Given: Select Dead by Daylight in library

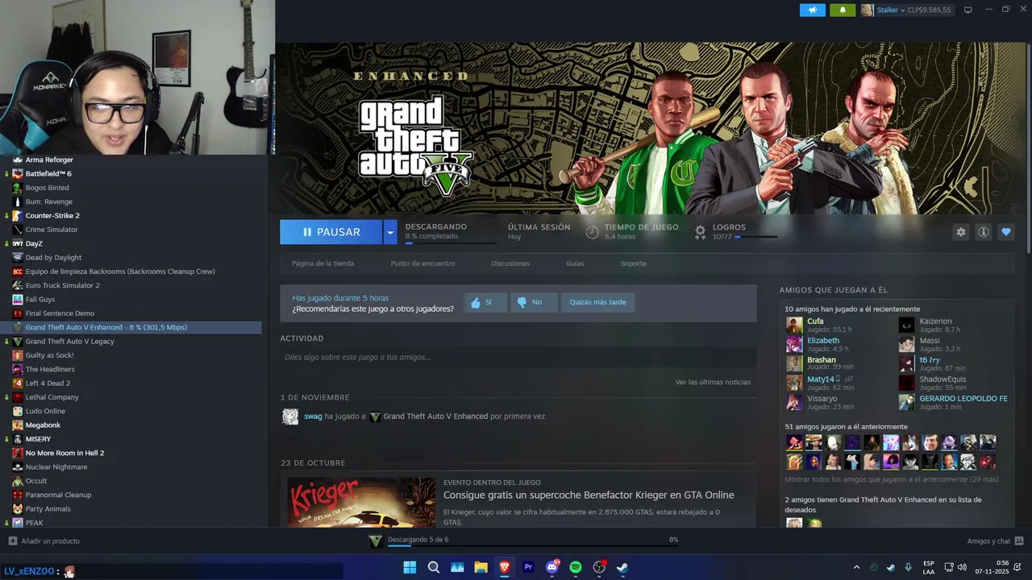Looking at the screenshot, I should pos(53,258).
